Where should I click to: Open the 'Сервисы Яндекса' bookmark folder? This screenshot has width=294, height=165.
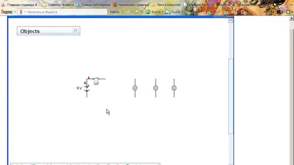[58, 5]
